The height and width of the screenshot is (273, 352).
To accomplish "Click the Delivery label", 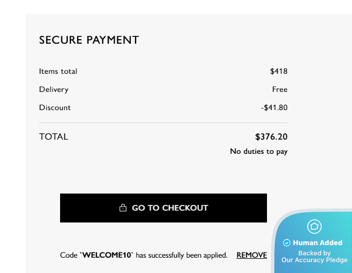I will coord(54,90).
